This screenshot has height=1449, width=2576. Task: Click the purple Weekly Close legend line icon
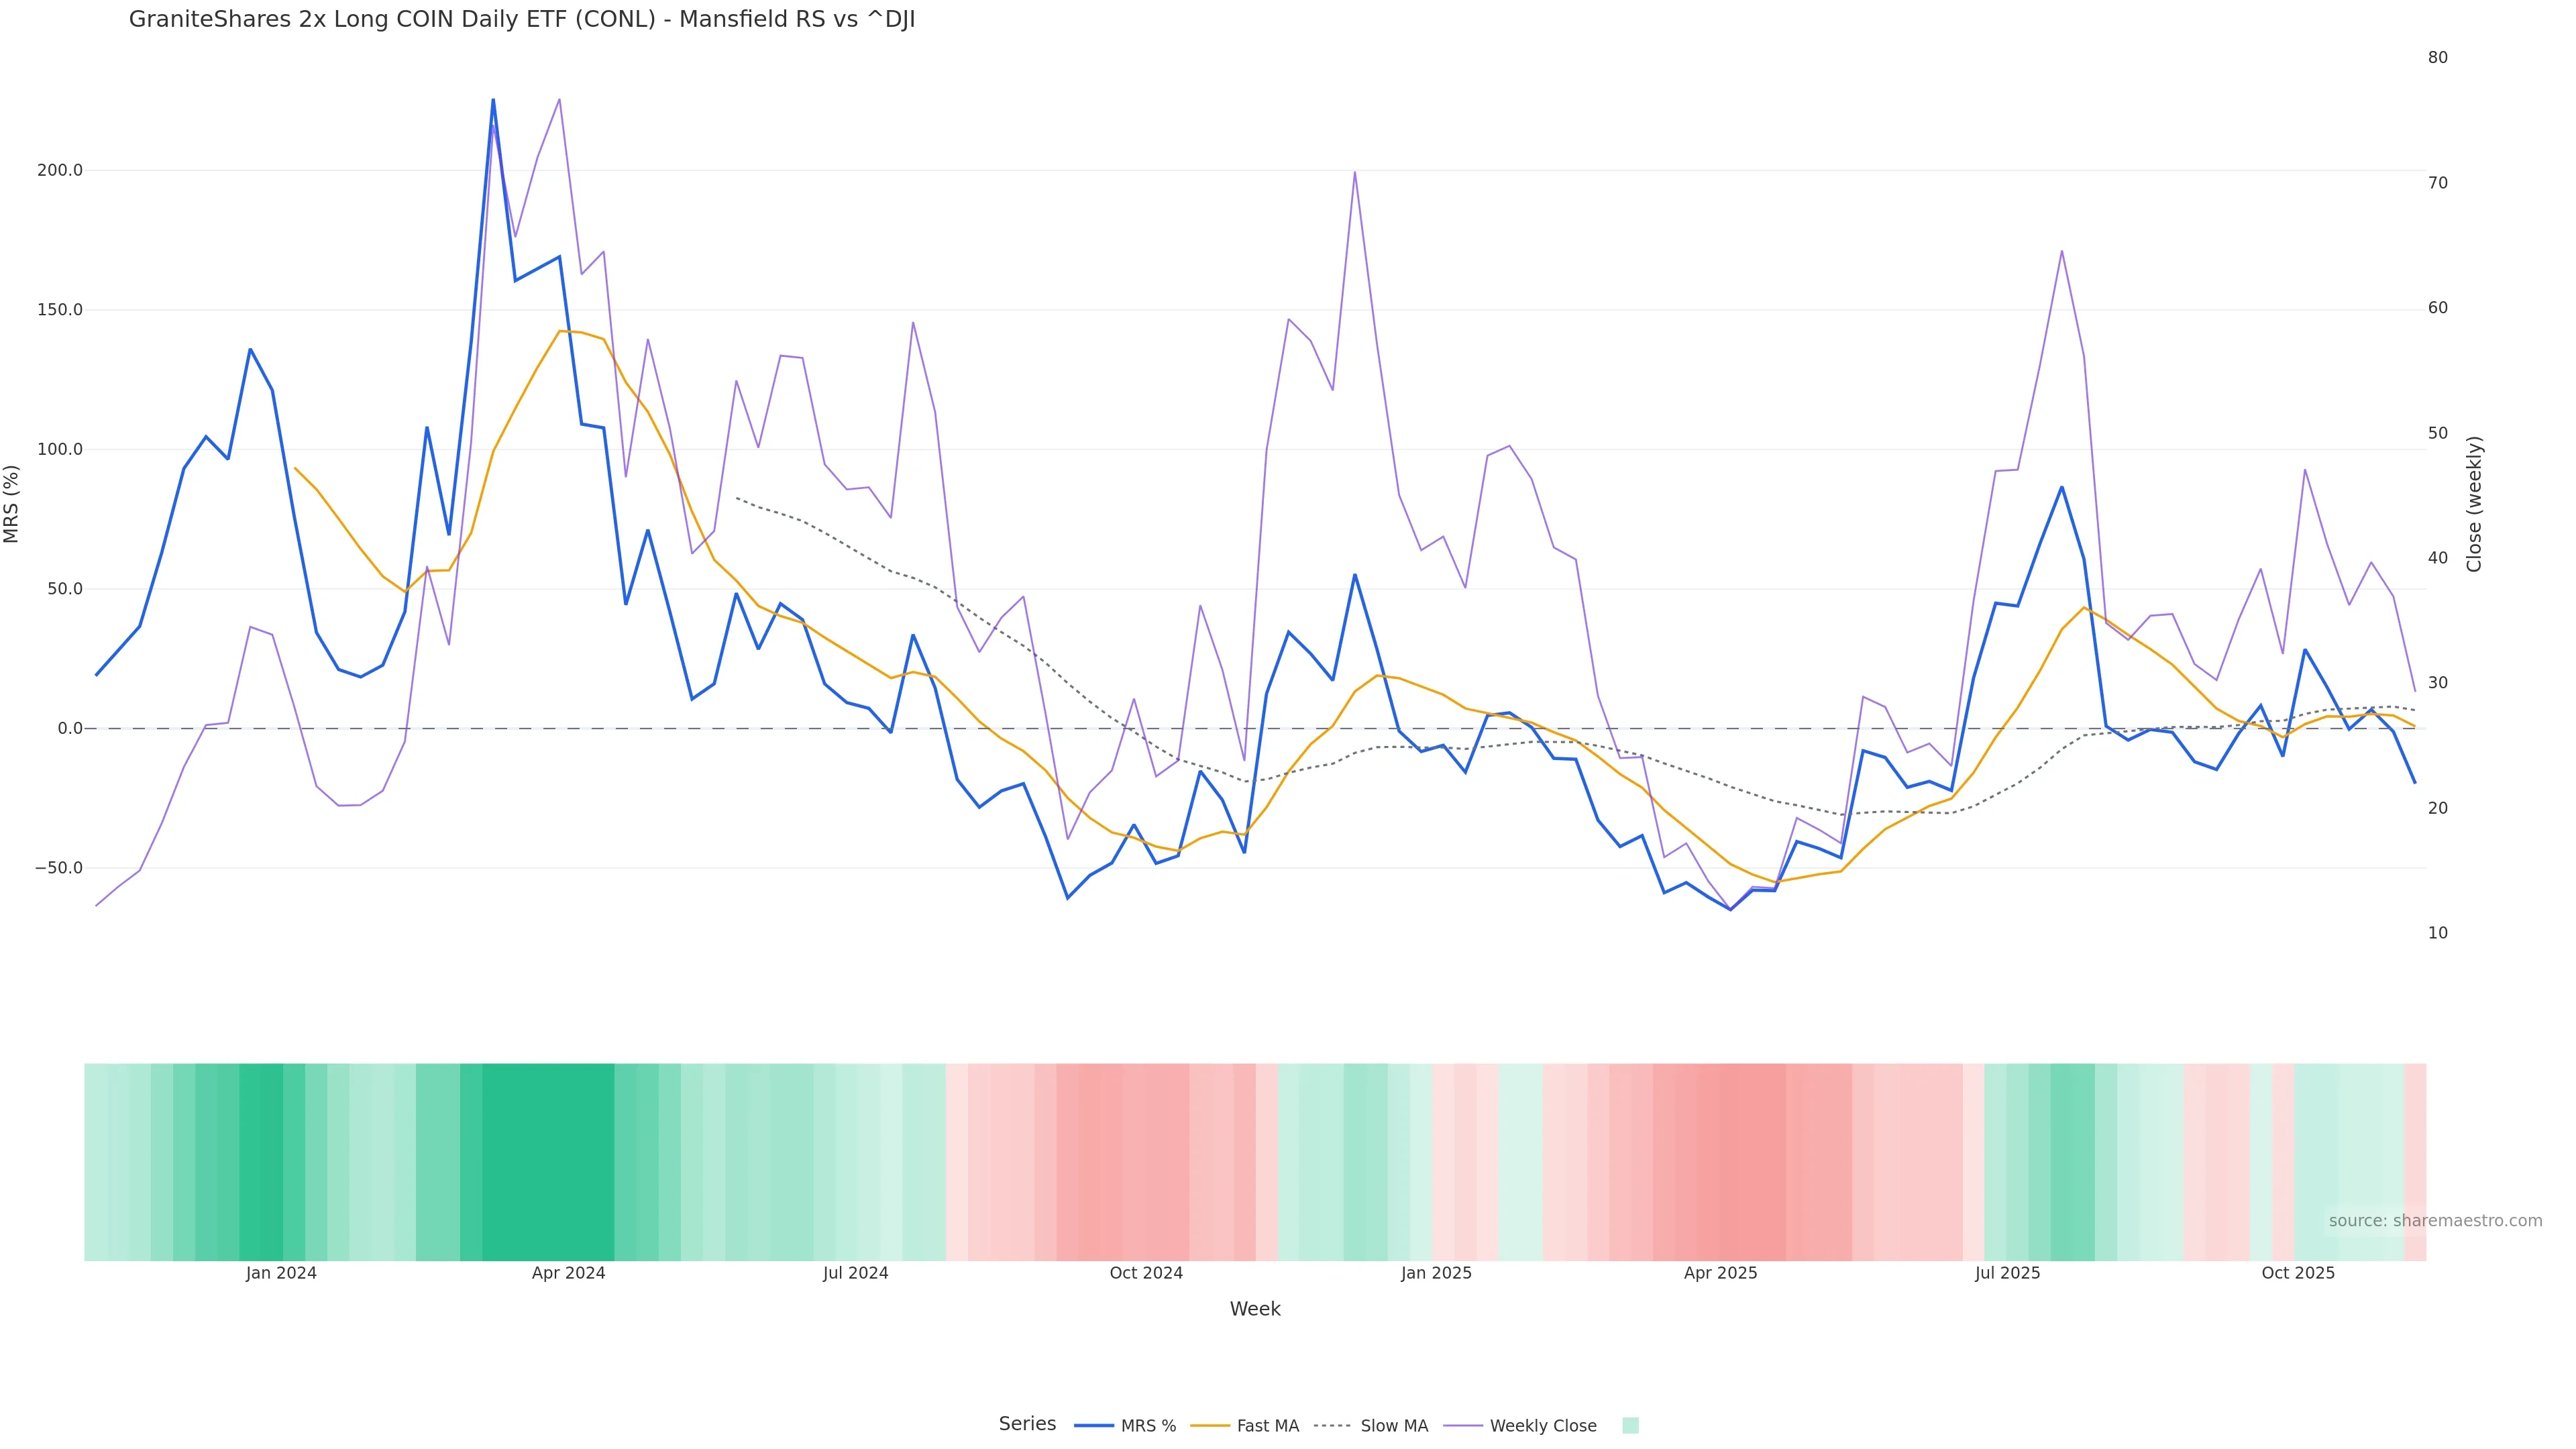pos(1463,1426)
